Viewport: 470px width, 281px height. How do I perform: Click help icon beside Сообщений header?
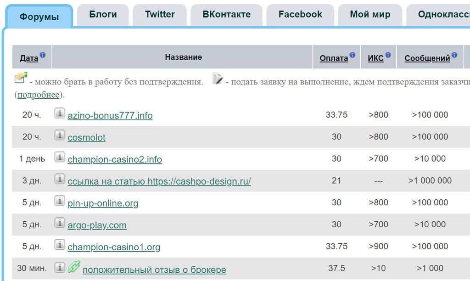pyautogui.click(x=454, y=55)
